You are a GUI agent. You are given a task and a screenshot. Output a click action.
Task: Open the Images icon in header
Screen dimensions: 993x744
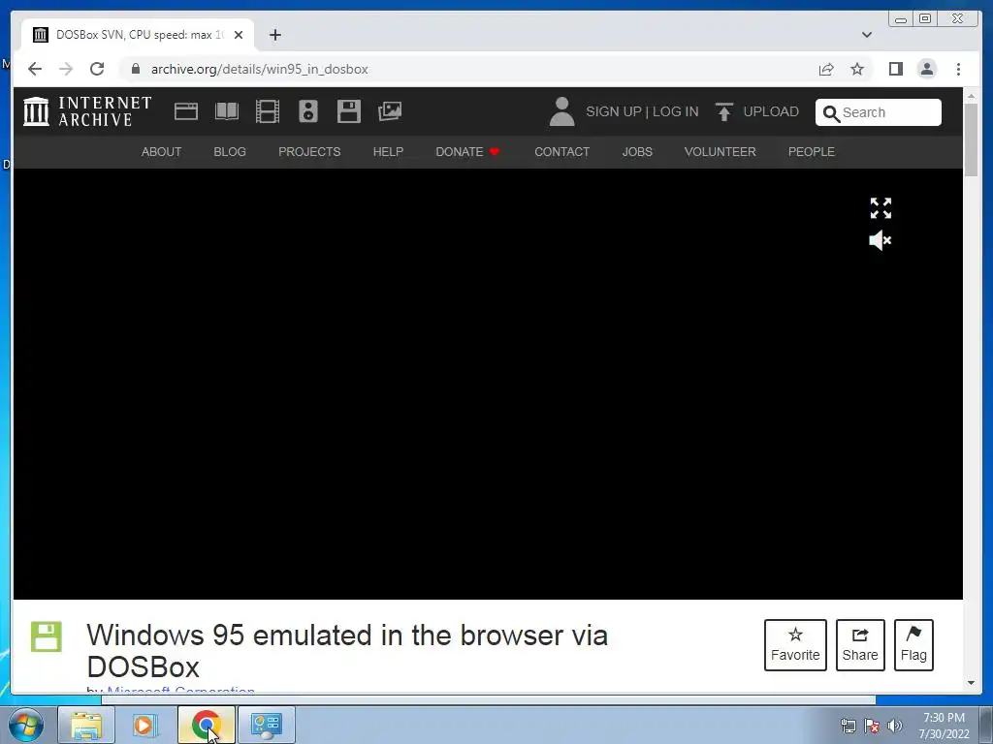point(390,111)
